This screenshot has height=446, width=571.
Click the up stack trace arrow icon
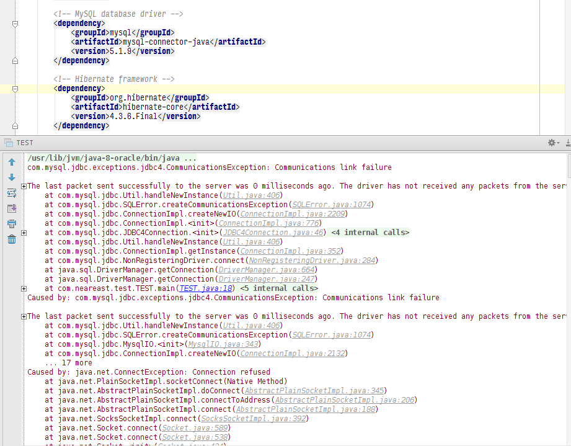pyautogui.click(x=12, y=162)
